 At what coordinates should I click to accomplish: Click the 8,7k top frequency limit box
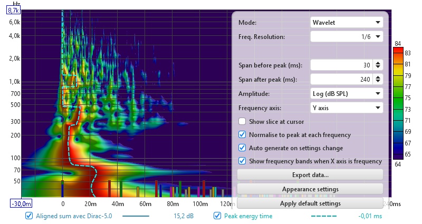13,10
